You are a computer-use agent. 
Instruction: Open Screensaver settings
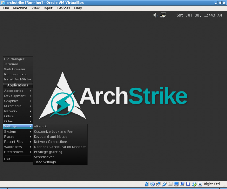point(60,157)
